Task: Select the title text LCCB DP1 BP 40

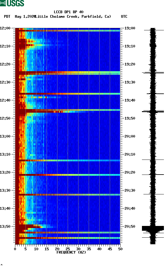Action: pos(69,12)
